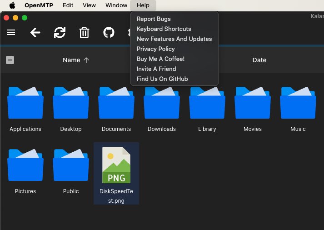Viewport: 324px width, 230px height.
Task: Open the Public folder icon
Action: click(x=71, y=165)
